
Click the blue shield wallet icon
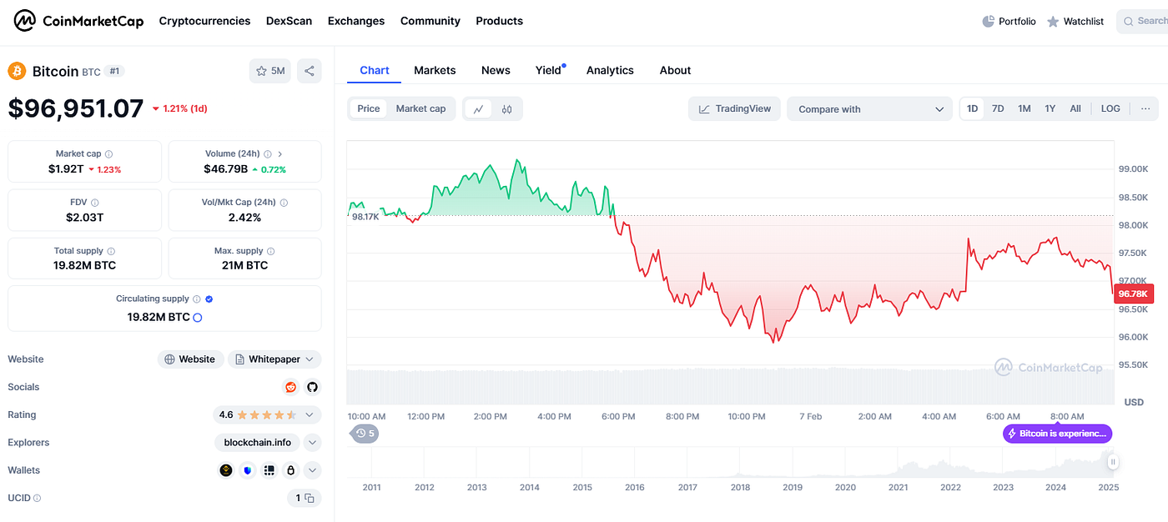pyautogui.click(x=247, y=470)
